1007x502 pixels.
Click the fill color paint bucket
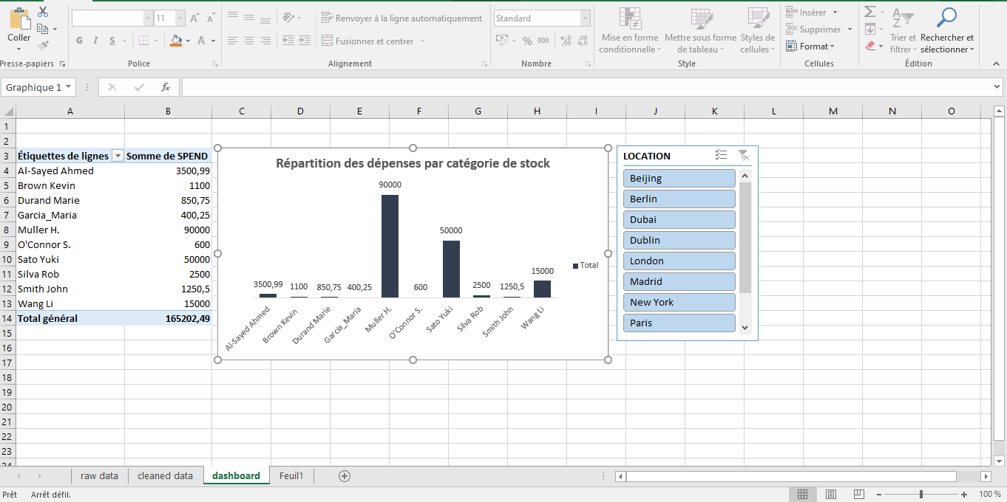click(x=176, y=41)
